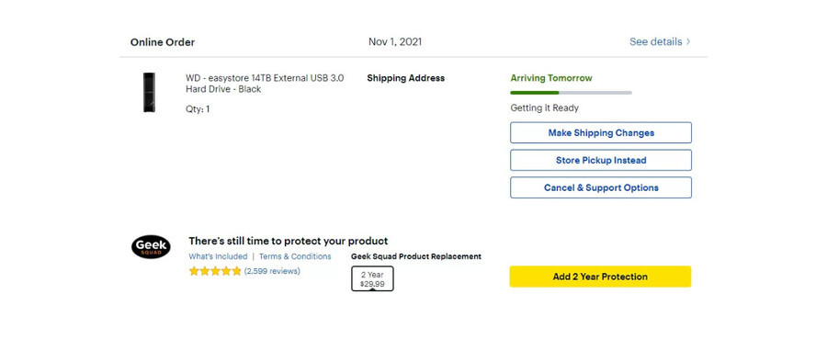The height and width of the screenshot is (339, 827).
Task: Open See details link for order
Action: pos(655,41)
